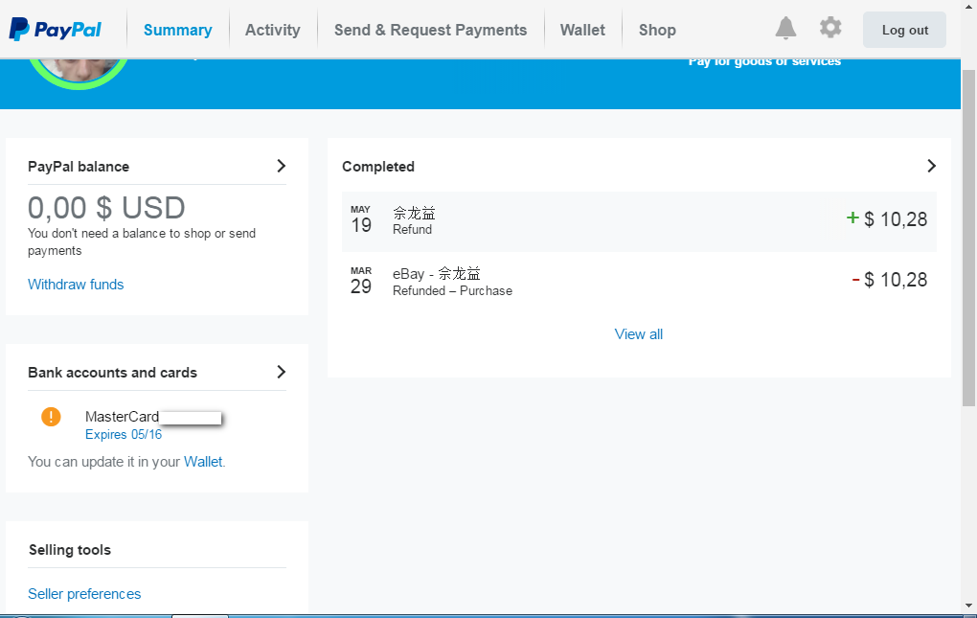Select the Shop tab
This screenshot has height=618, width=977.
click(657, 30)
